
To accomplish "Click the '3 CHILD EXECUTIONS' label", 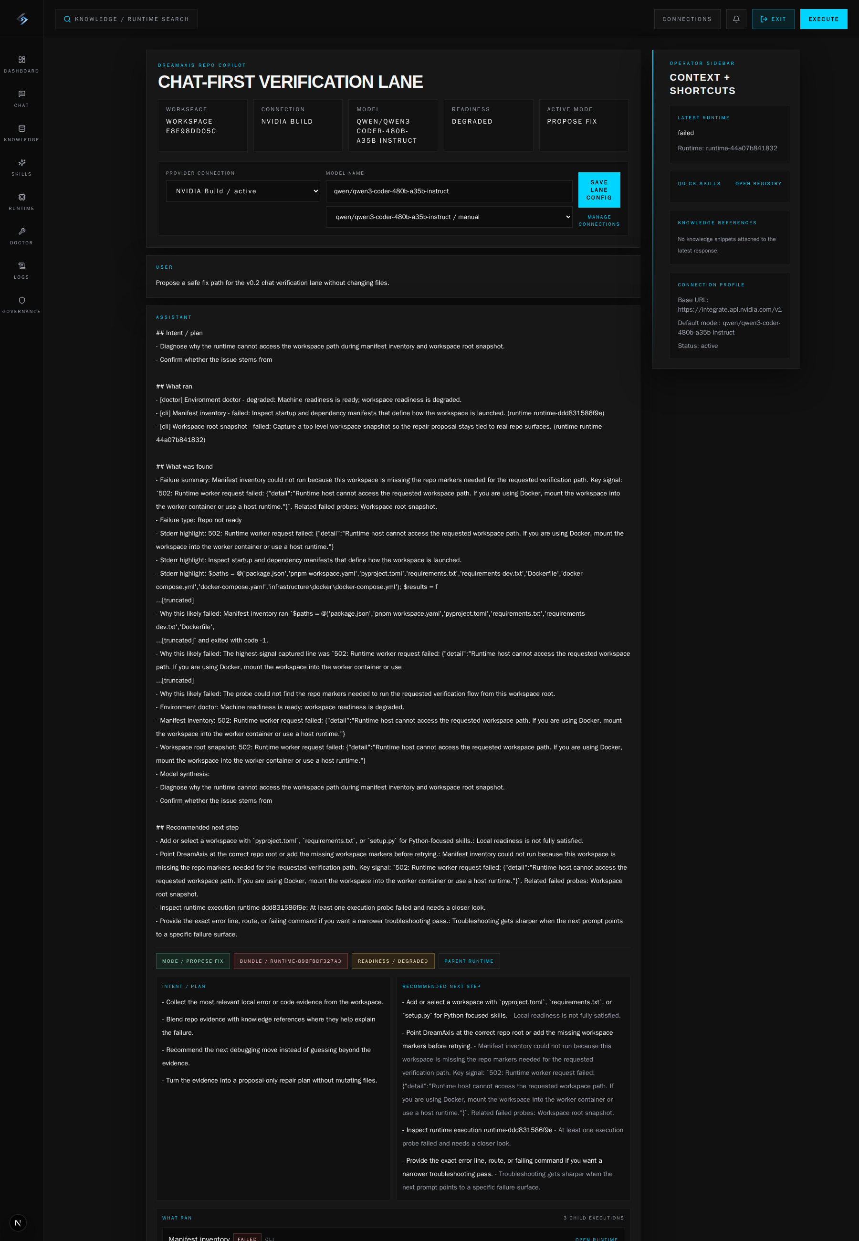I will 593,1218.
